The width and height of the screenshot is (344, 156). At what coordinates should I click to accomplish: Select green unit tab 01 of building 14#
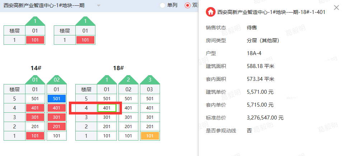coord(35,79)
